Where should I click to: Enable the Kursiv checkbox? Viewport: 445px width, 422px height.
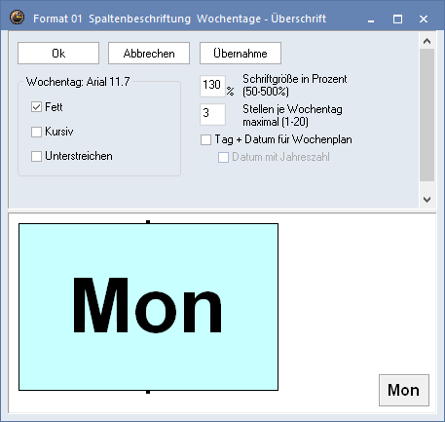coord(36,132)
